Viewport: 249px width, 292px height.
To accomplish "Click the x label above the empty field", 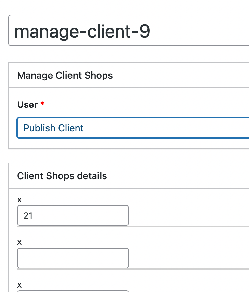I will tap(19, 242).
